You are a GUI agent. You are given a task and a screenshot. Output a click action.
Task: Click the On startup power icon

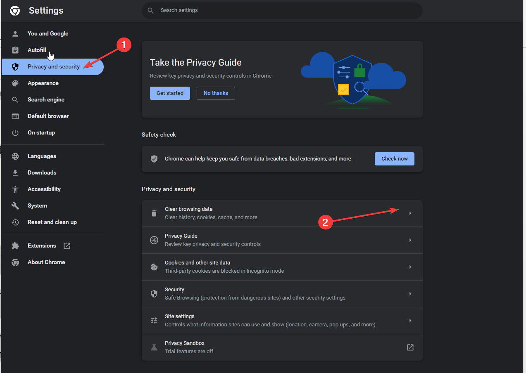[15, 132]
